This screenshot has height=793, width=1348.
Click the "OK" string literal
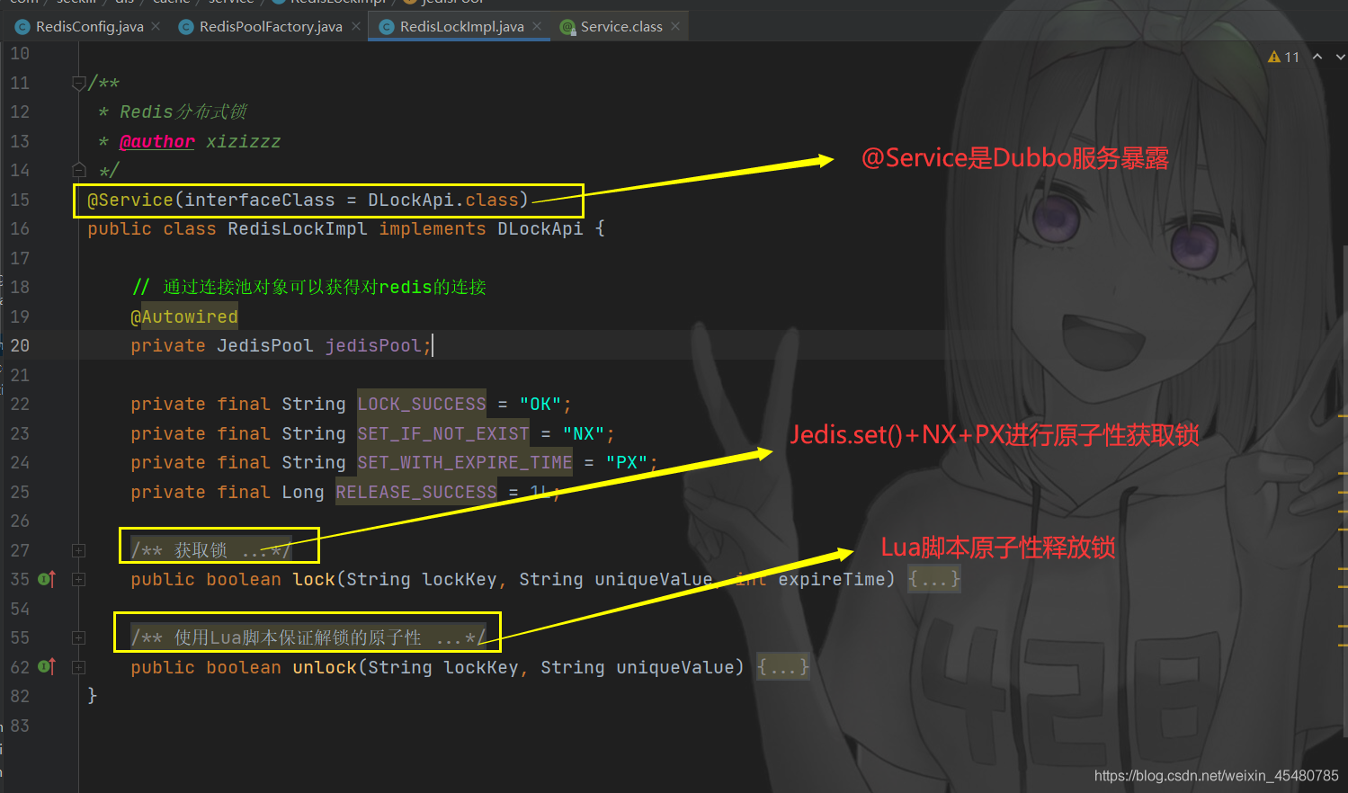(540, 404)
